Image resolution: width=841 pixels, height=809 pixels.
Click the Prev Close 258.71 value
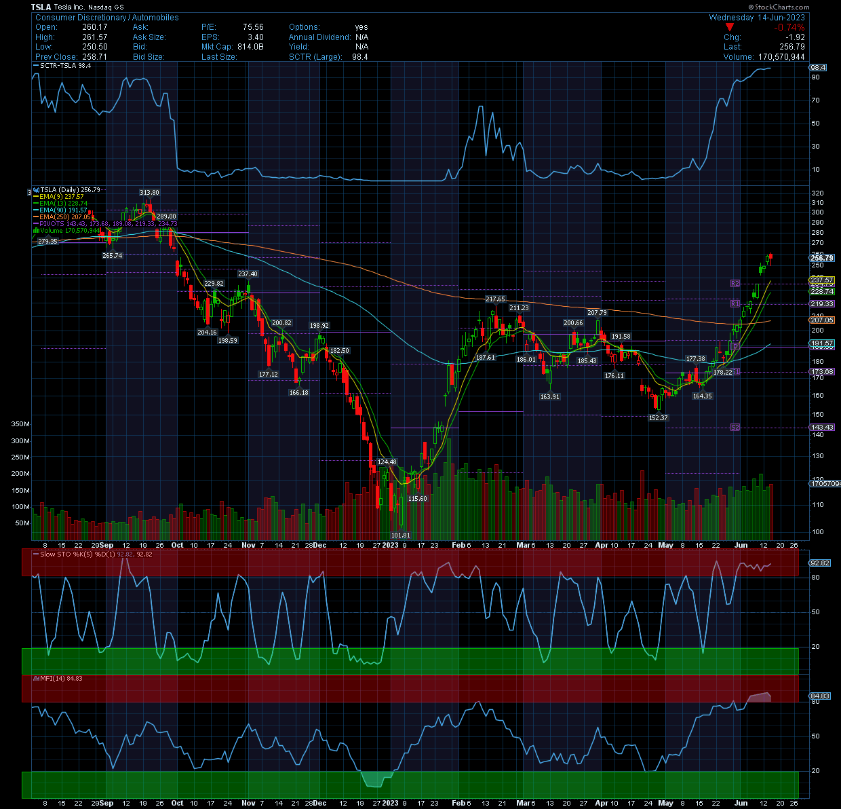point(95,57)
